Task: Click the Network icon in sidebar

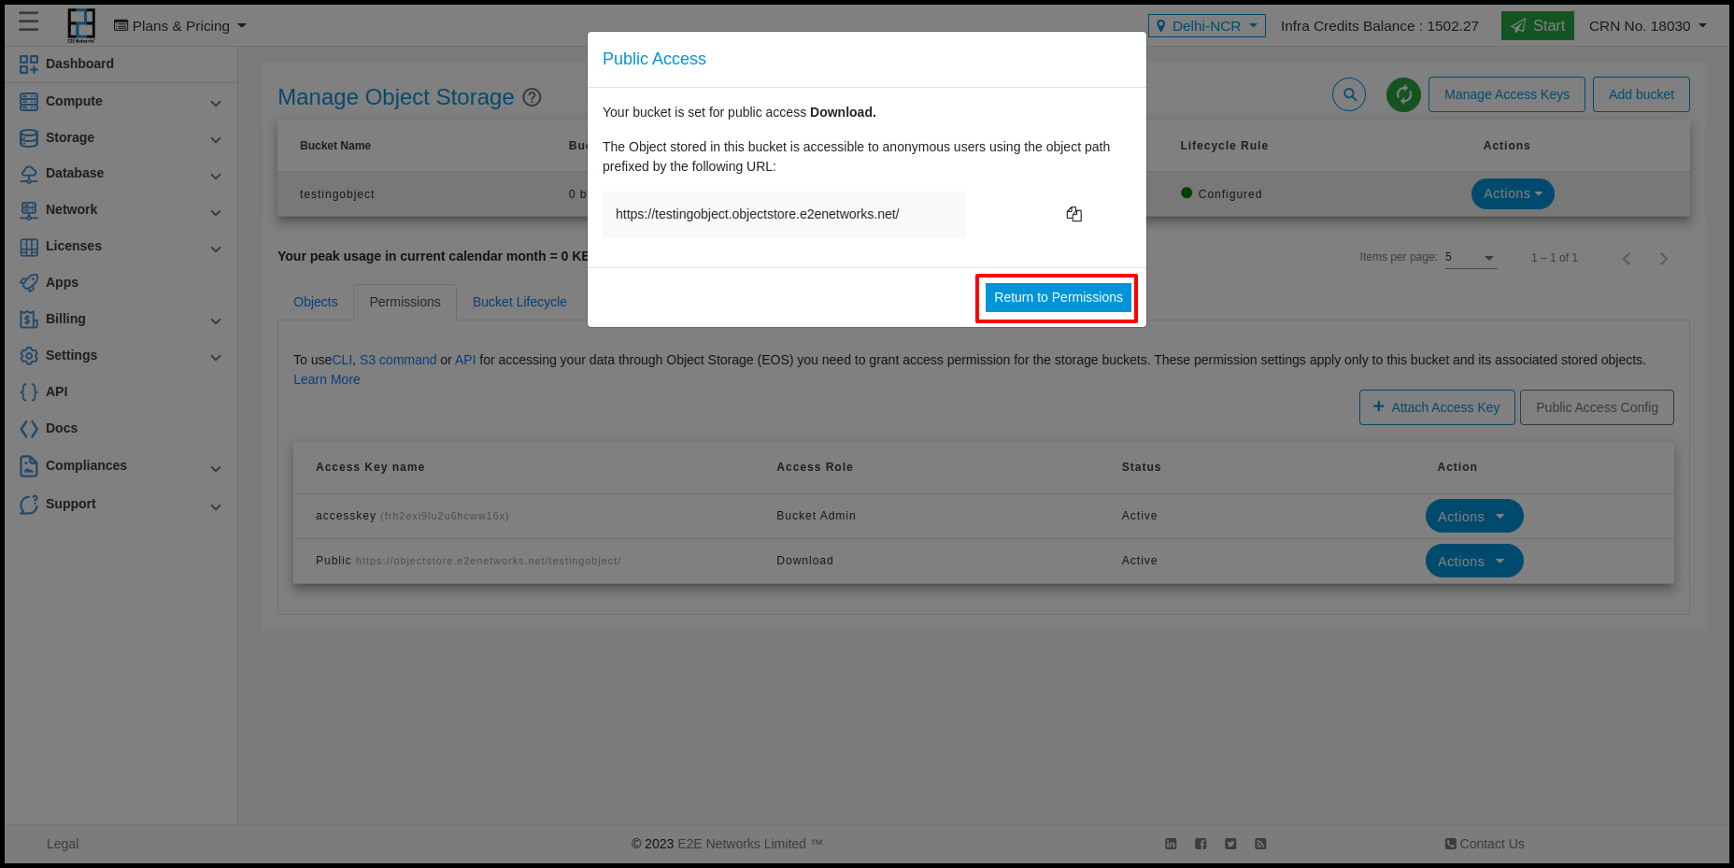Action: coord(29,210)
